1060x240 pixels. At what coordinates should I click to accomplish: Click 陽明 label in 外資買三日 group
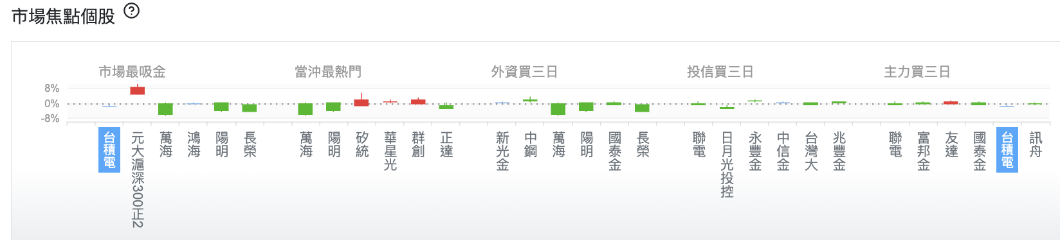pos(587,144)
